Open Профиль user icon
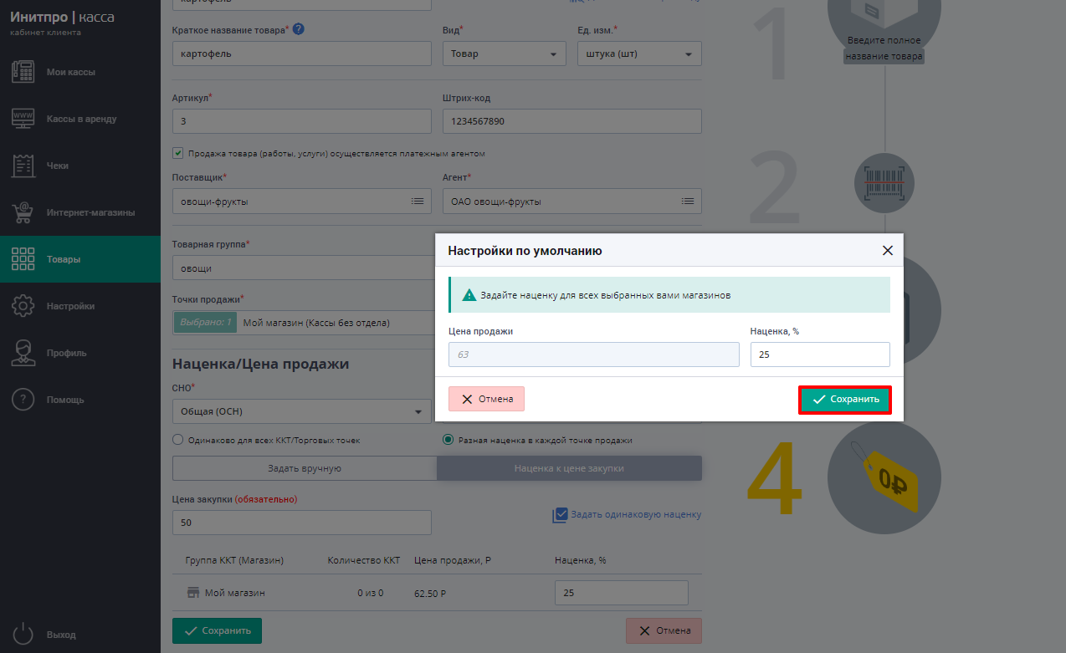Viewport: 1066px width, 653px height. 23,353
